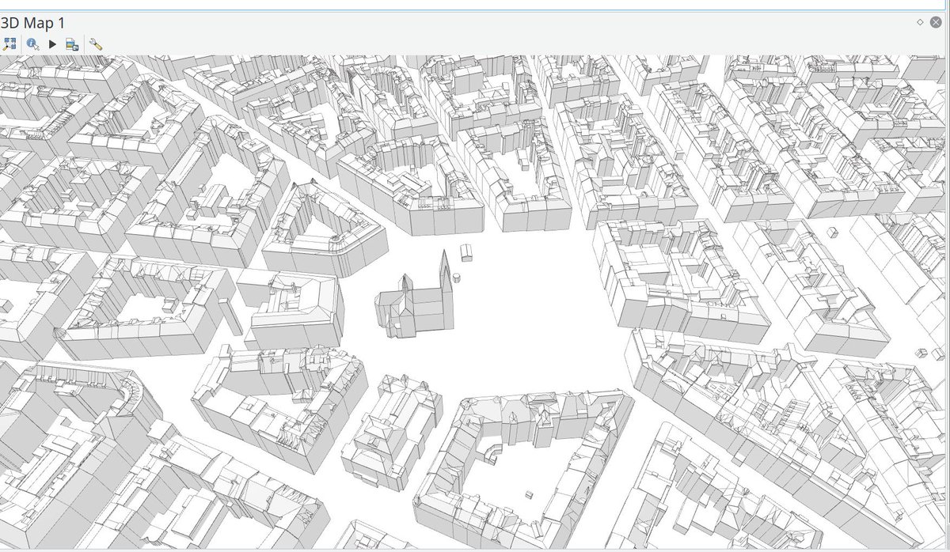
Task: Open the animation playback control
Action: [51, 44]
